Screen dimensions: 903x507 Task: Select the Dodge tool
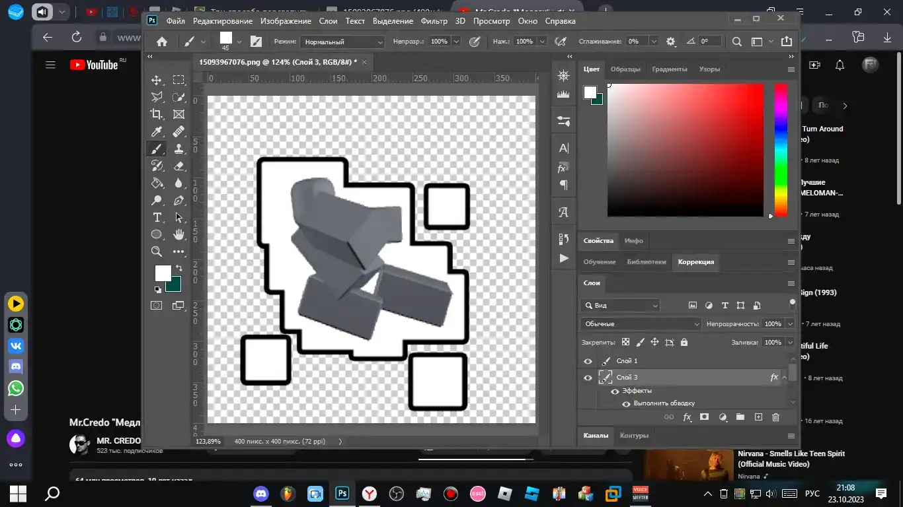157,200
